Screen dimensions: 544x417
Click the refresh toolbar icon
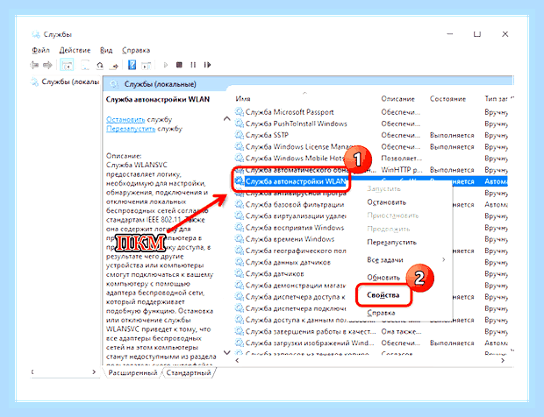tap(100, 65)
